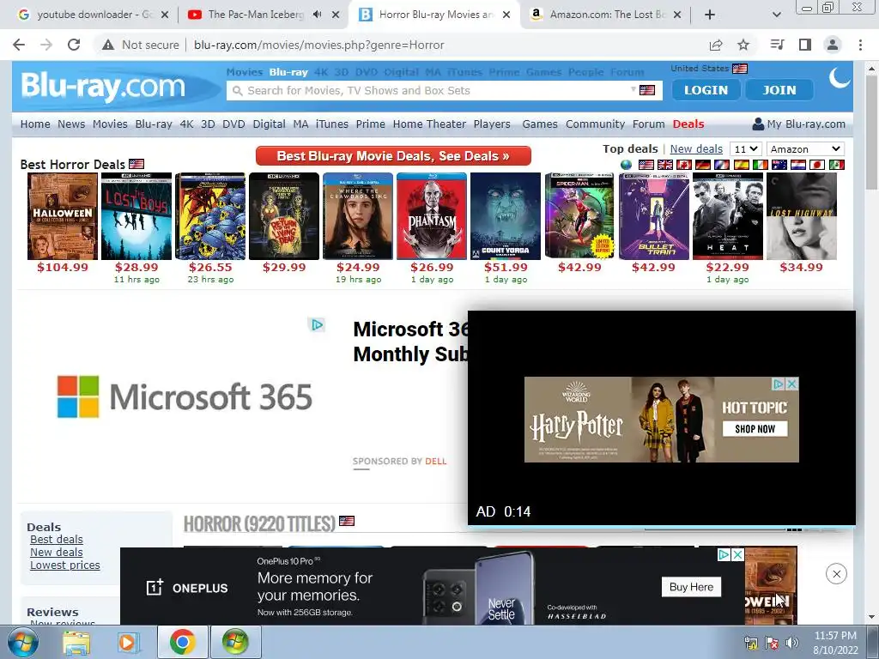Click the volume speaker tray icon
The width and height of the screenshot is (879, 659).
pos(791,643)
